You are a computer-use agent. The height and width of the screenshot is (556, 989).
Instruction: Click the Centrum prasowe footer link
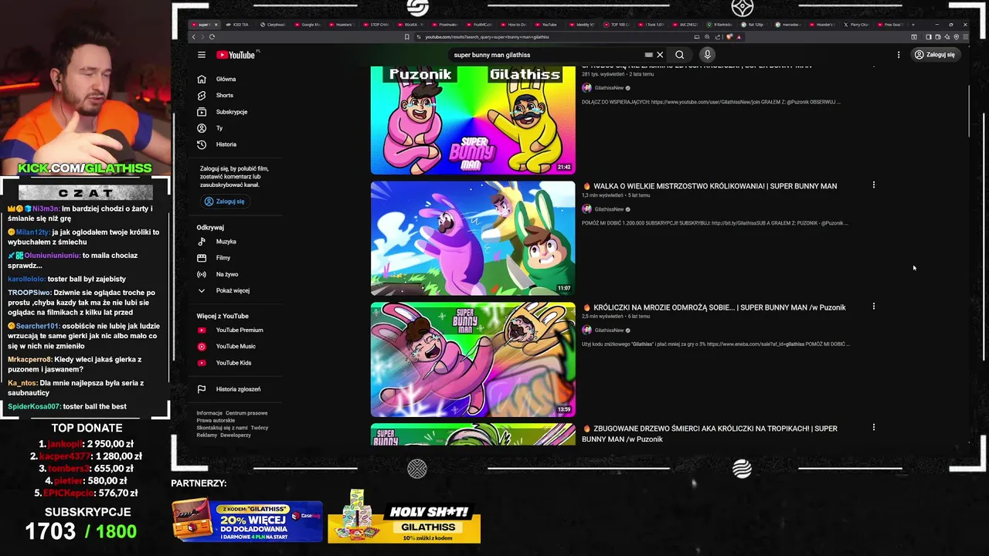246,413
